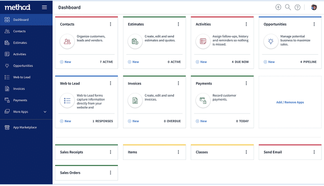Image resolution: width=324 pixels, height=186 pixels.
Task: Click the Payments card lock icon
Action: (x=203, y=101)
